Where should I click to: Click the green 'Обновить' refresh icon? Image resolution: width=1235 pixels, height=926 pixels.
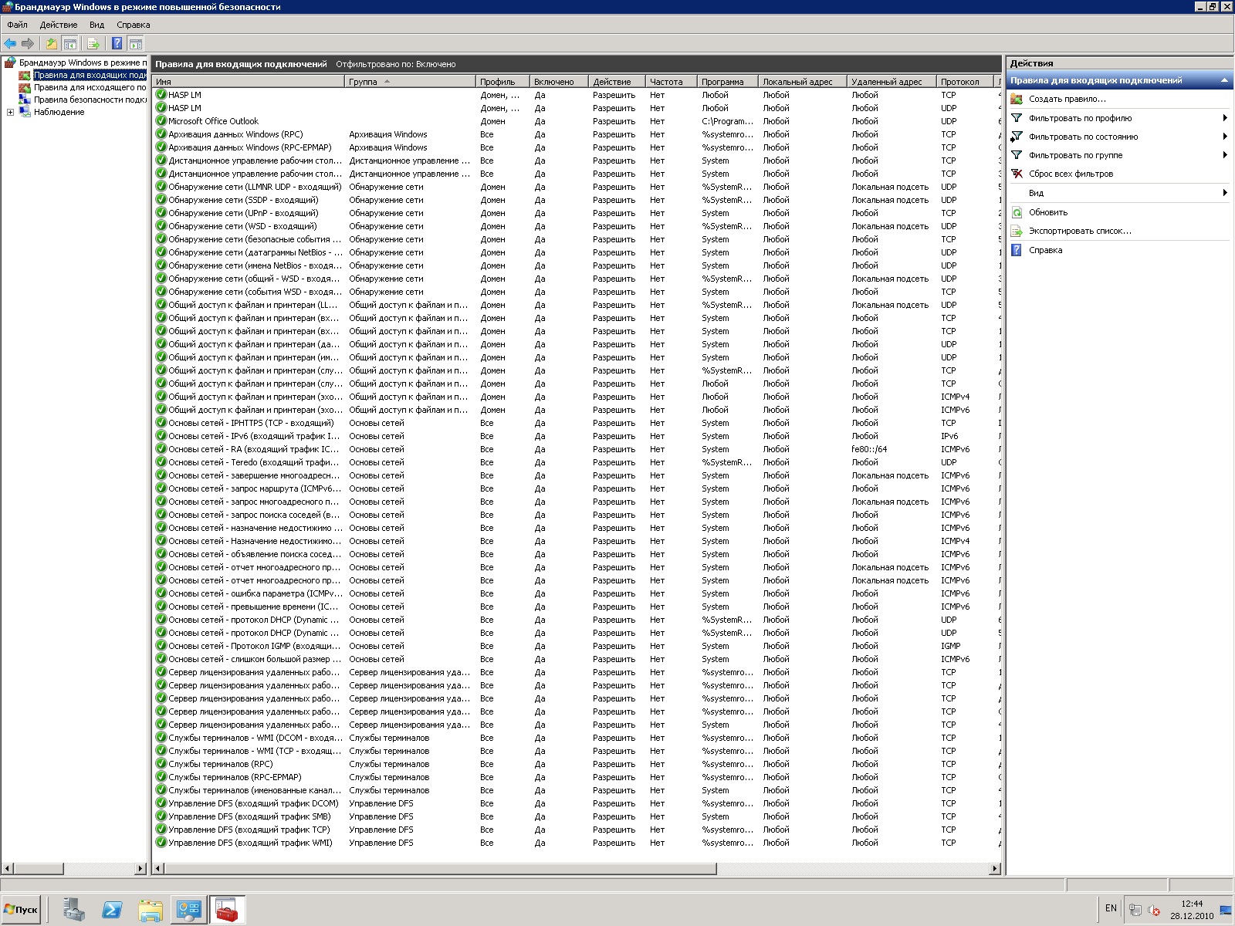[1017, 212]
